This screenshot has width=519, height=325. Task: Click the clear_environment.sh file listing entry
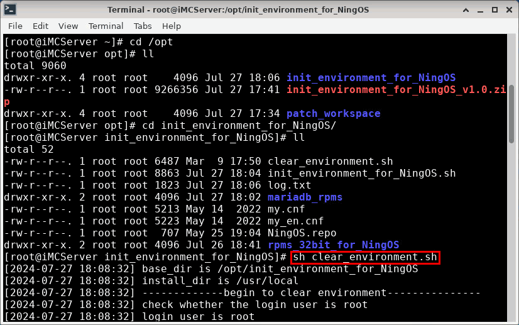(x=331, y=162)
